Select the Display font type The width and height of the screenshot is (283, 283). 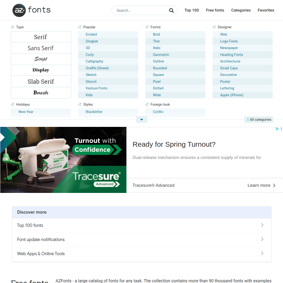41,70
